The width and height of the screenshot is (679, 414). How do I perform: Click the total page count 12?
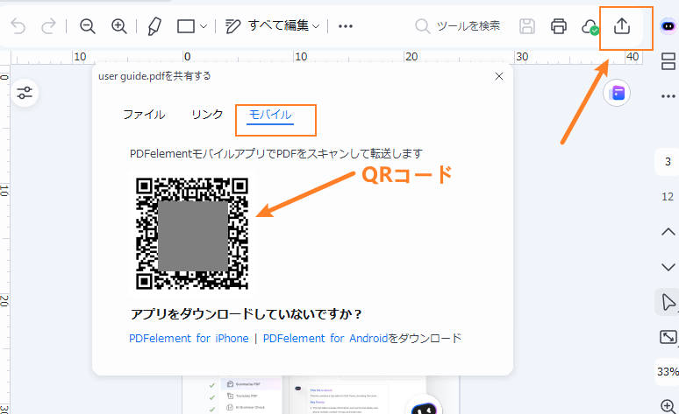click(668, 197)
